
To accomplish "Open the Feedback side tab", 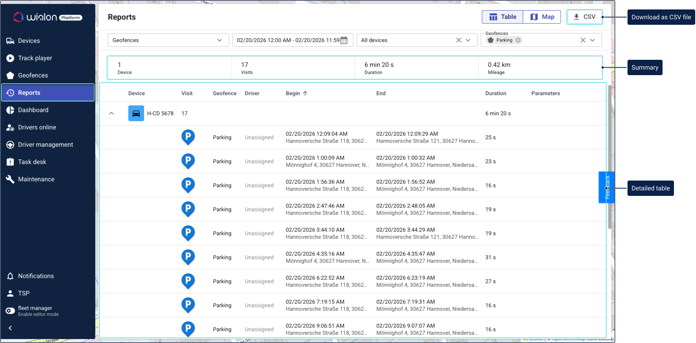I will pos(607,187).
